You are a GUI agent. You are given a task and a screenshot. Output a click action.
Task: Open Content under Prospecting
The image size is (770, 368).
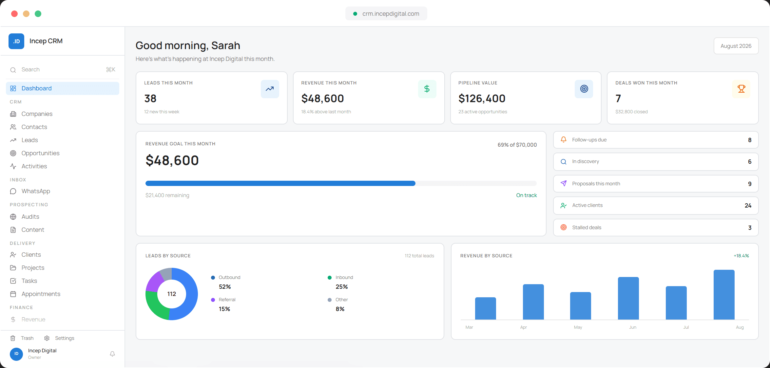tap(63, 230)
